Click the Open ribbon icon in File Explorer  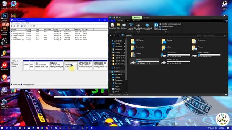(x=119, y=26)
